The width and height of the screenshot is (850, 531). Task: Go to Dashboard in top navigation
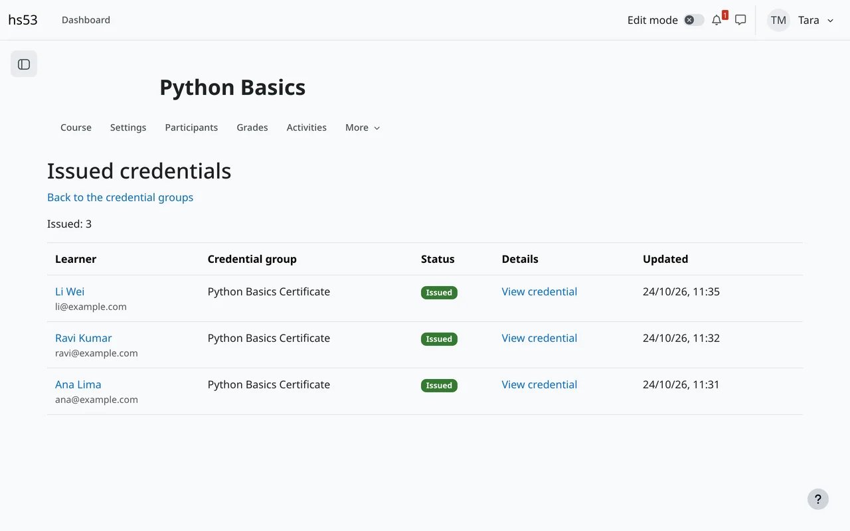[x=86, y=20]
